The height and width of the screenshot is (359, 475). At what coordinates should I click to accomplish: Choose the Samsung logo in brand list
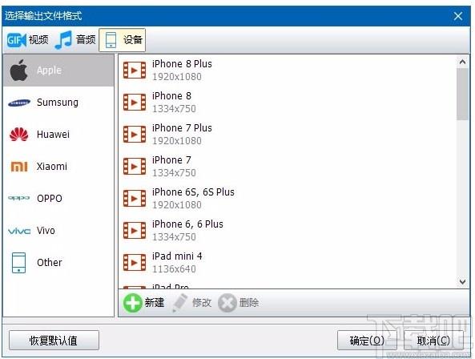pos(19,103)
